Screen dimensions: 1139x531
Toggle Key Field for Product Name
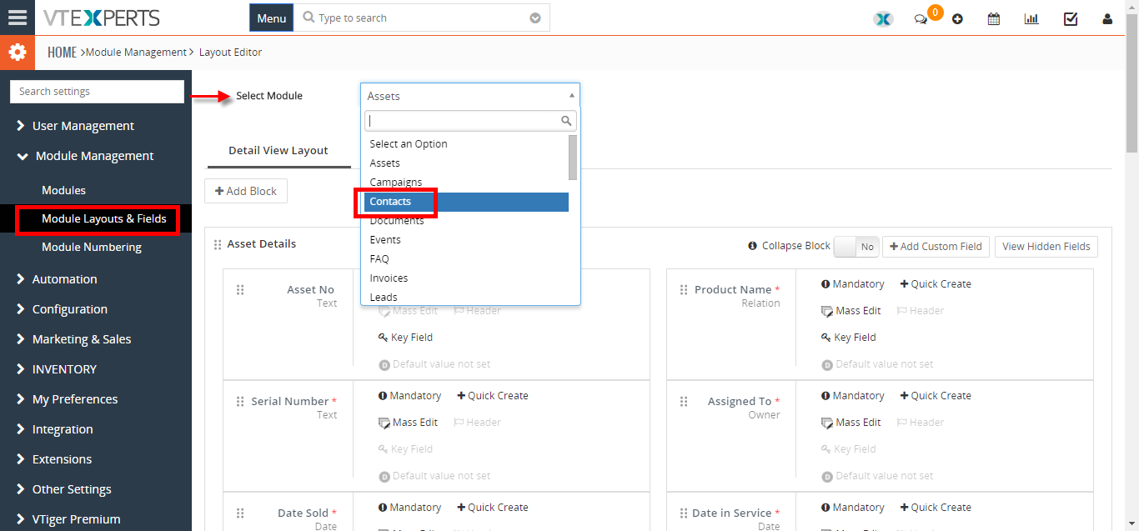click(x=849, y=338)
